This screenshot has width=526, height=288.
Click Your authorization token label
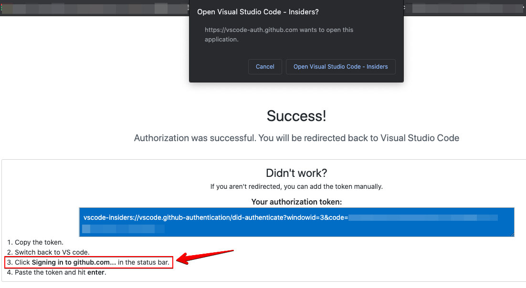(x=296, y=202)
